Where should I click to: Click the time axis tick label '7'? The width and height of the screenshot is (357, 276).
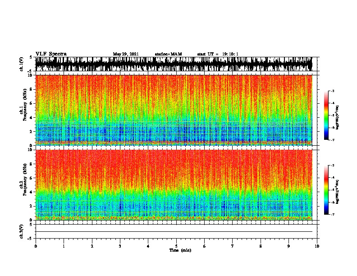click(233, 246)
